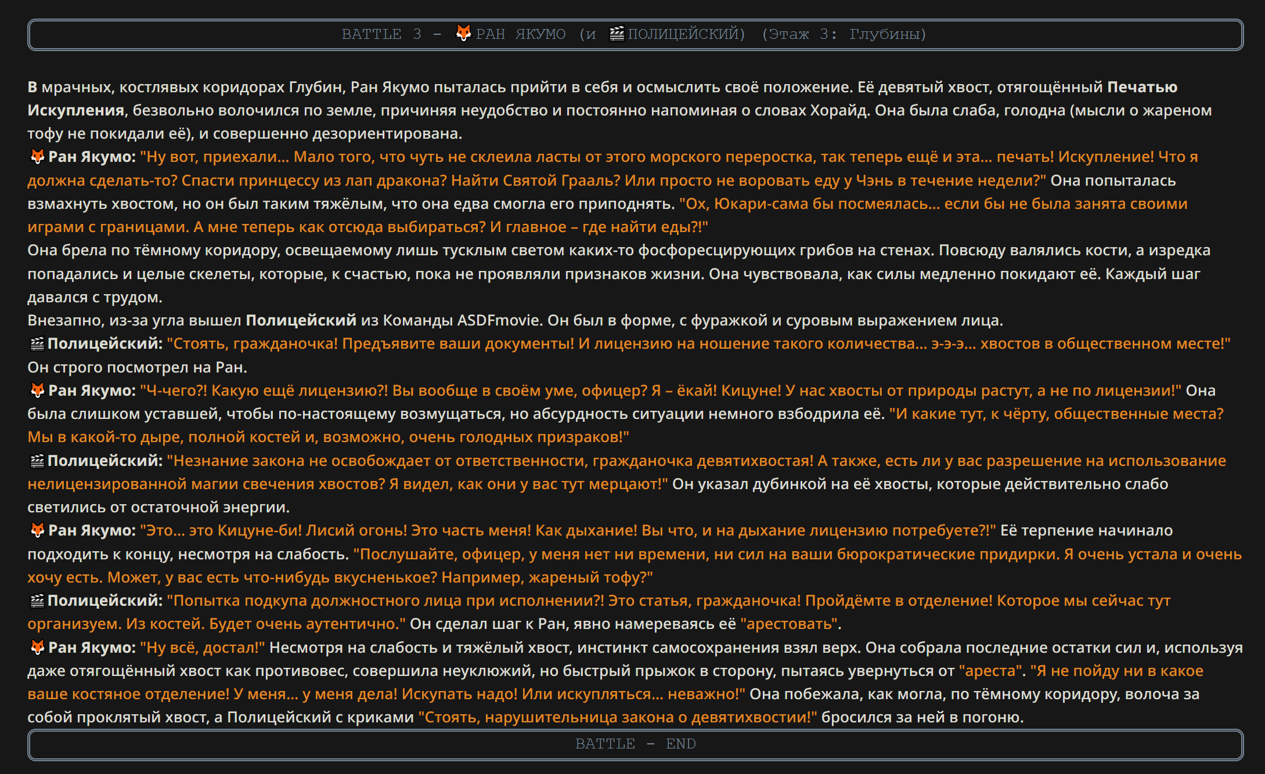
Task: Click the fox emoji in the BATTLE 3 header
Action: click(x=463, y=34)
